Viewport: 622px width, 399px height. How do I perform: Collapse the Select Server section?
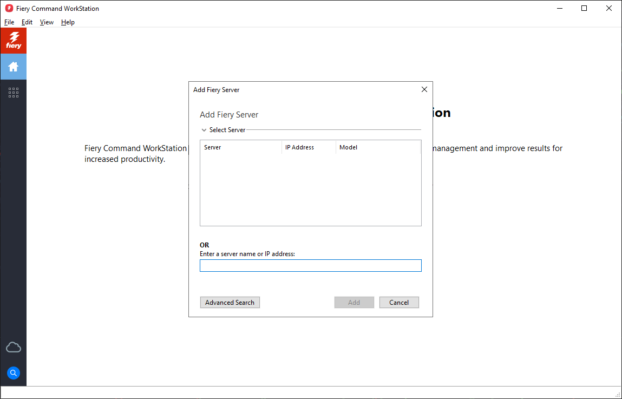204,130
